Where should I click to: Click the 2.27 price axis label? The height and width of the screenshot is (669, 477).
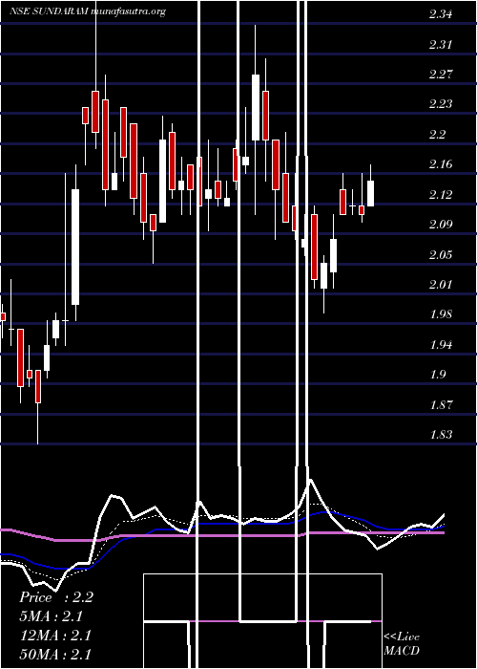(x=441, y=75)
